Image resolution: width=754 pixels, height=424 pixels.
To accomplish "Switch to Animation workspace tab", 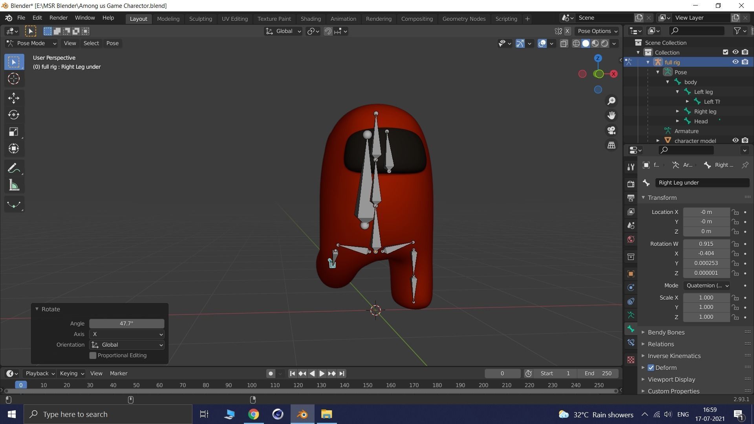I will coord(343,19).
